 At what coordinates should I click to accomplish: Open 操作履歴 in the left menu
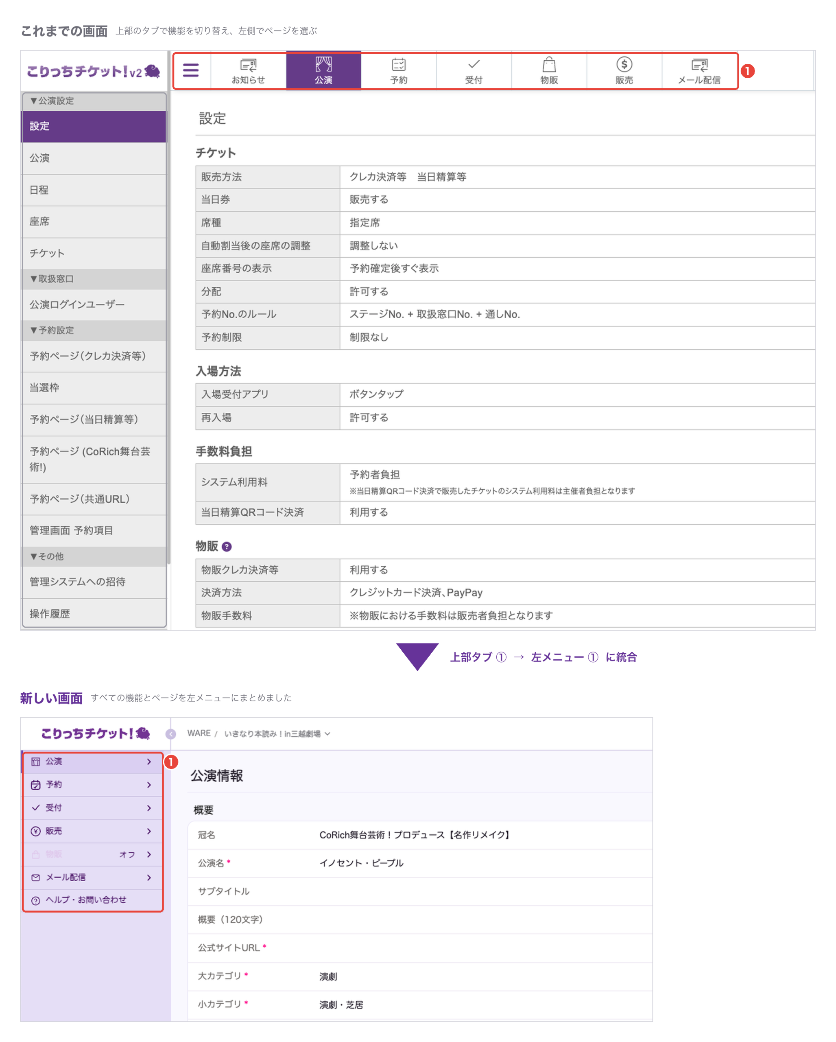point(94,613)
